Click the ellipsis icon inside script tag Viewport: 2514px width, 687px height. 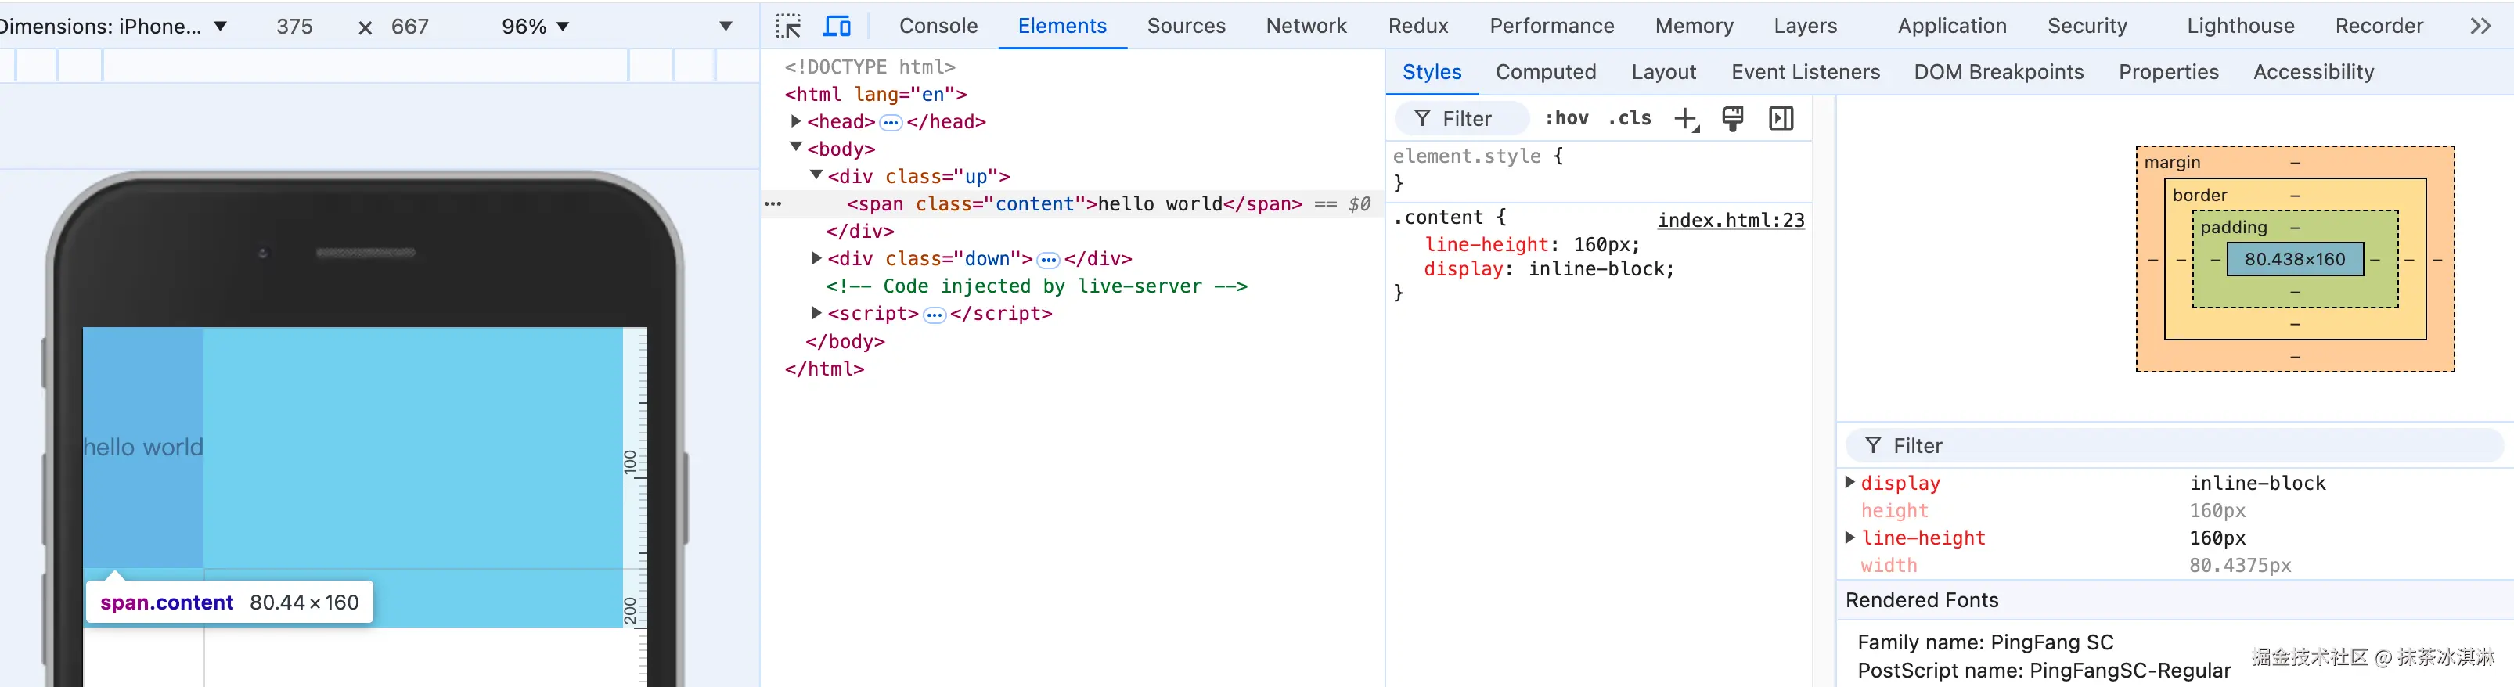pos(934,315)
